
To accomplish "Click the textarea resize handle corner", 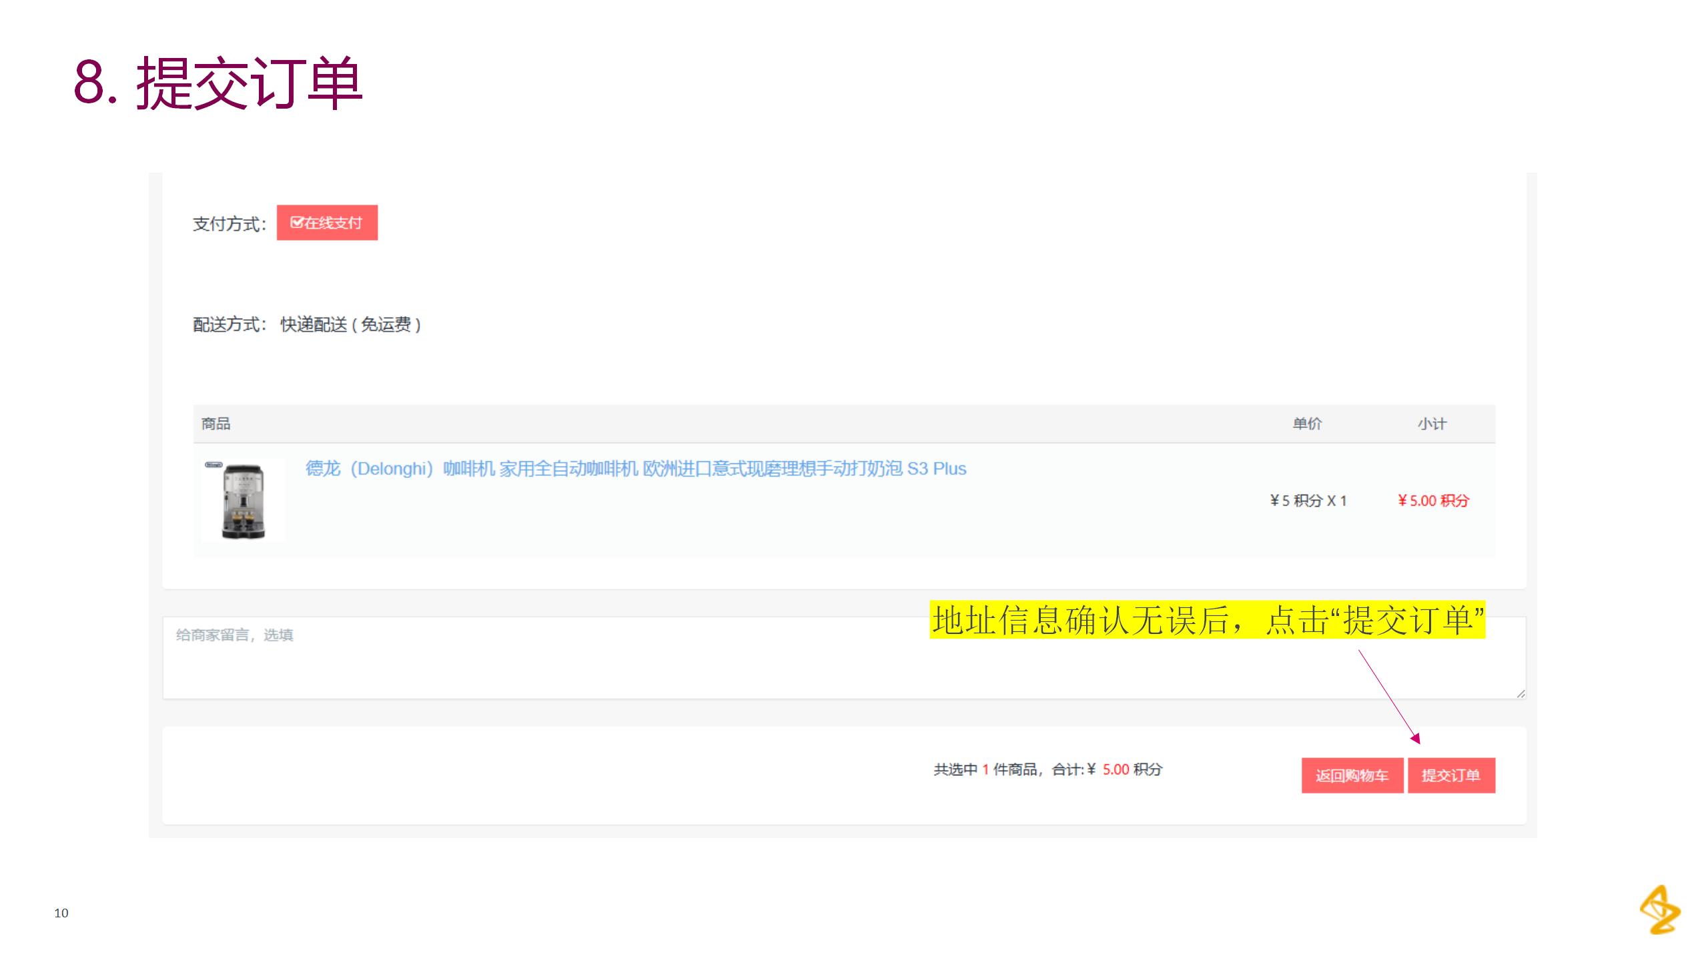I will point(1520,693).
